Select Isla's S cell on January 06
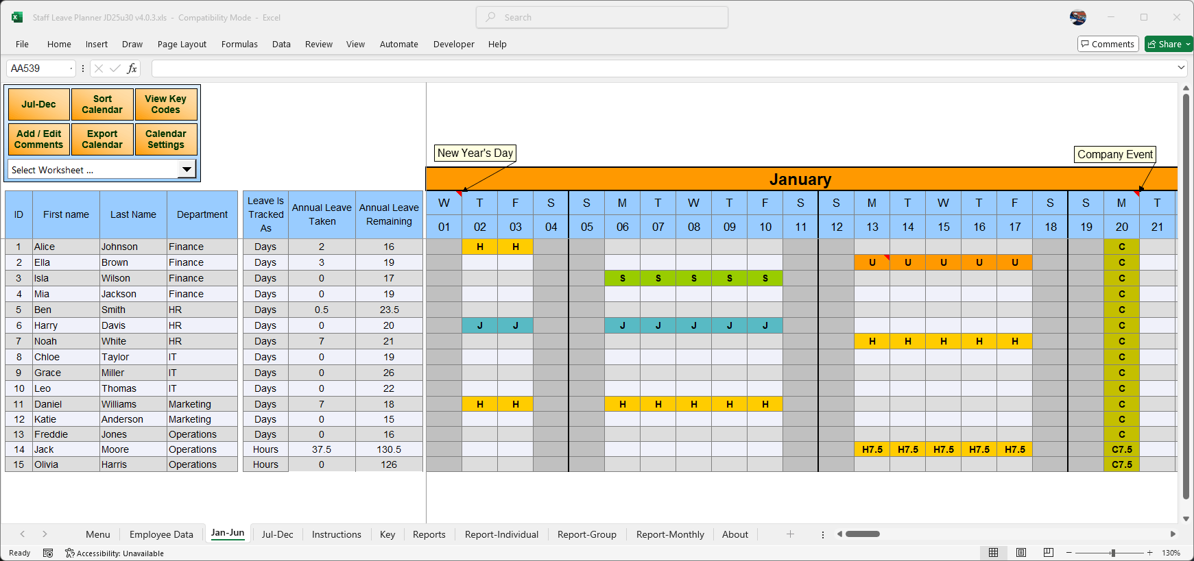This screenshot has width=1194, height=561. pyautogui.click(x=623, y=278)
